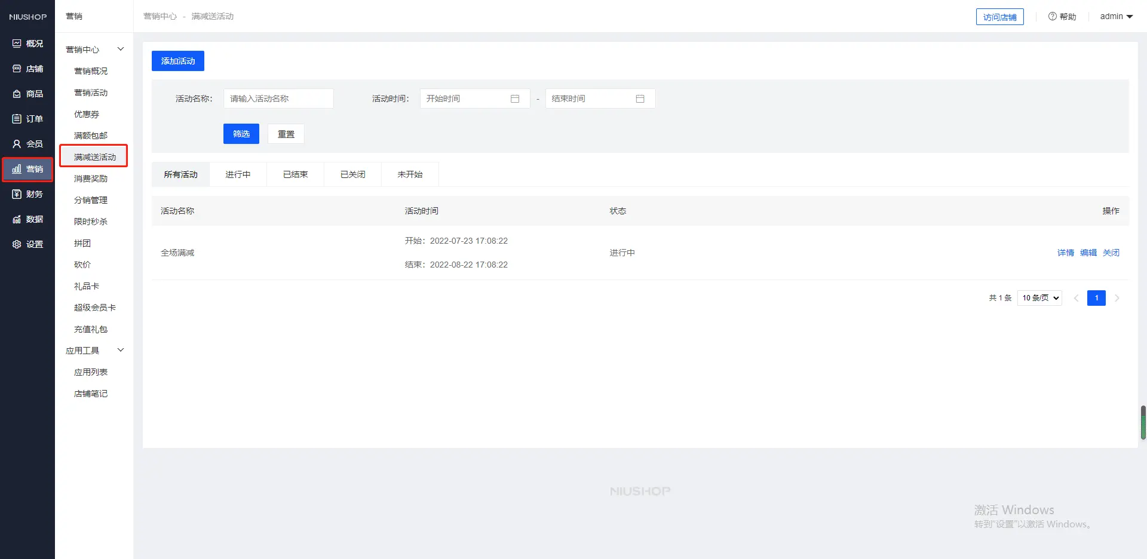Collapse the 营销中心 menu group
The width and height of the screenshot is (1147, 559).
120,49
